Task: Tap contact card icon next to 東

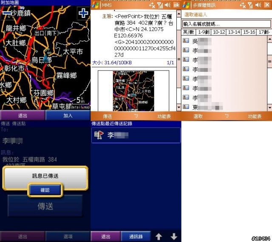Action: [186, 107]
